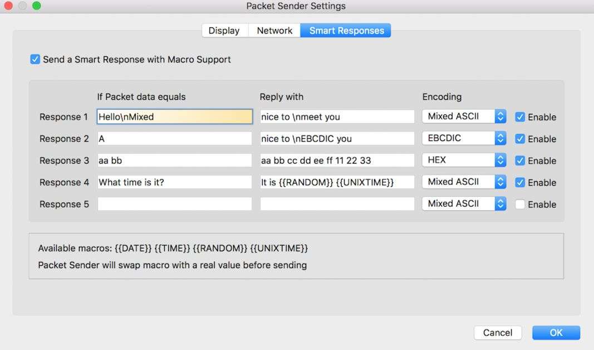This screenshot has width=594, height=350.
Task: Click the 'It is {{RANDOM}} {{UNIXTIME}}' reply field
Action: [x=337, y=182]
